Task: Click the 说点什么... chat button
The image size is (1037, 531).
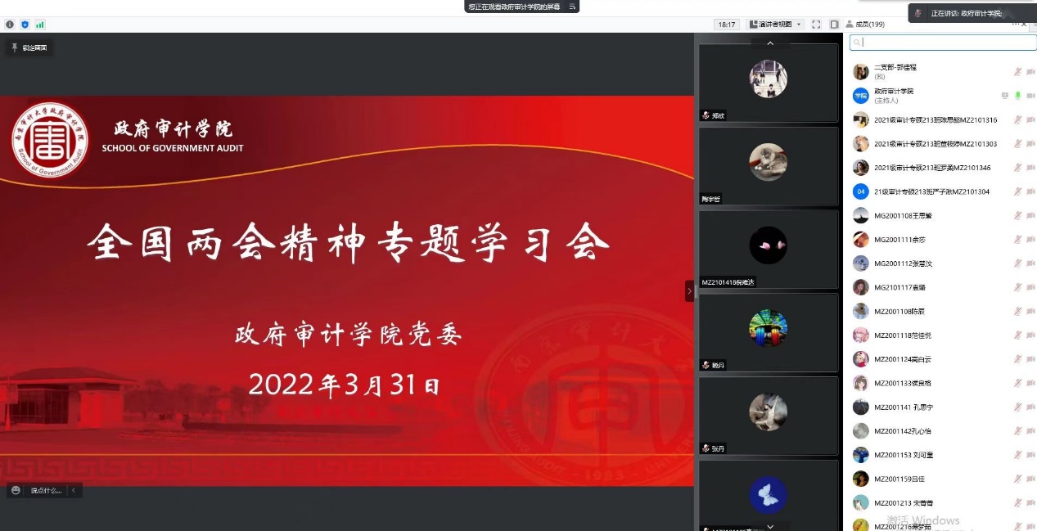Action: click(46, 490)
